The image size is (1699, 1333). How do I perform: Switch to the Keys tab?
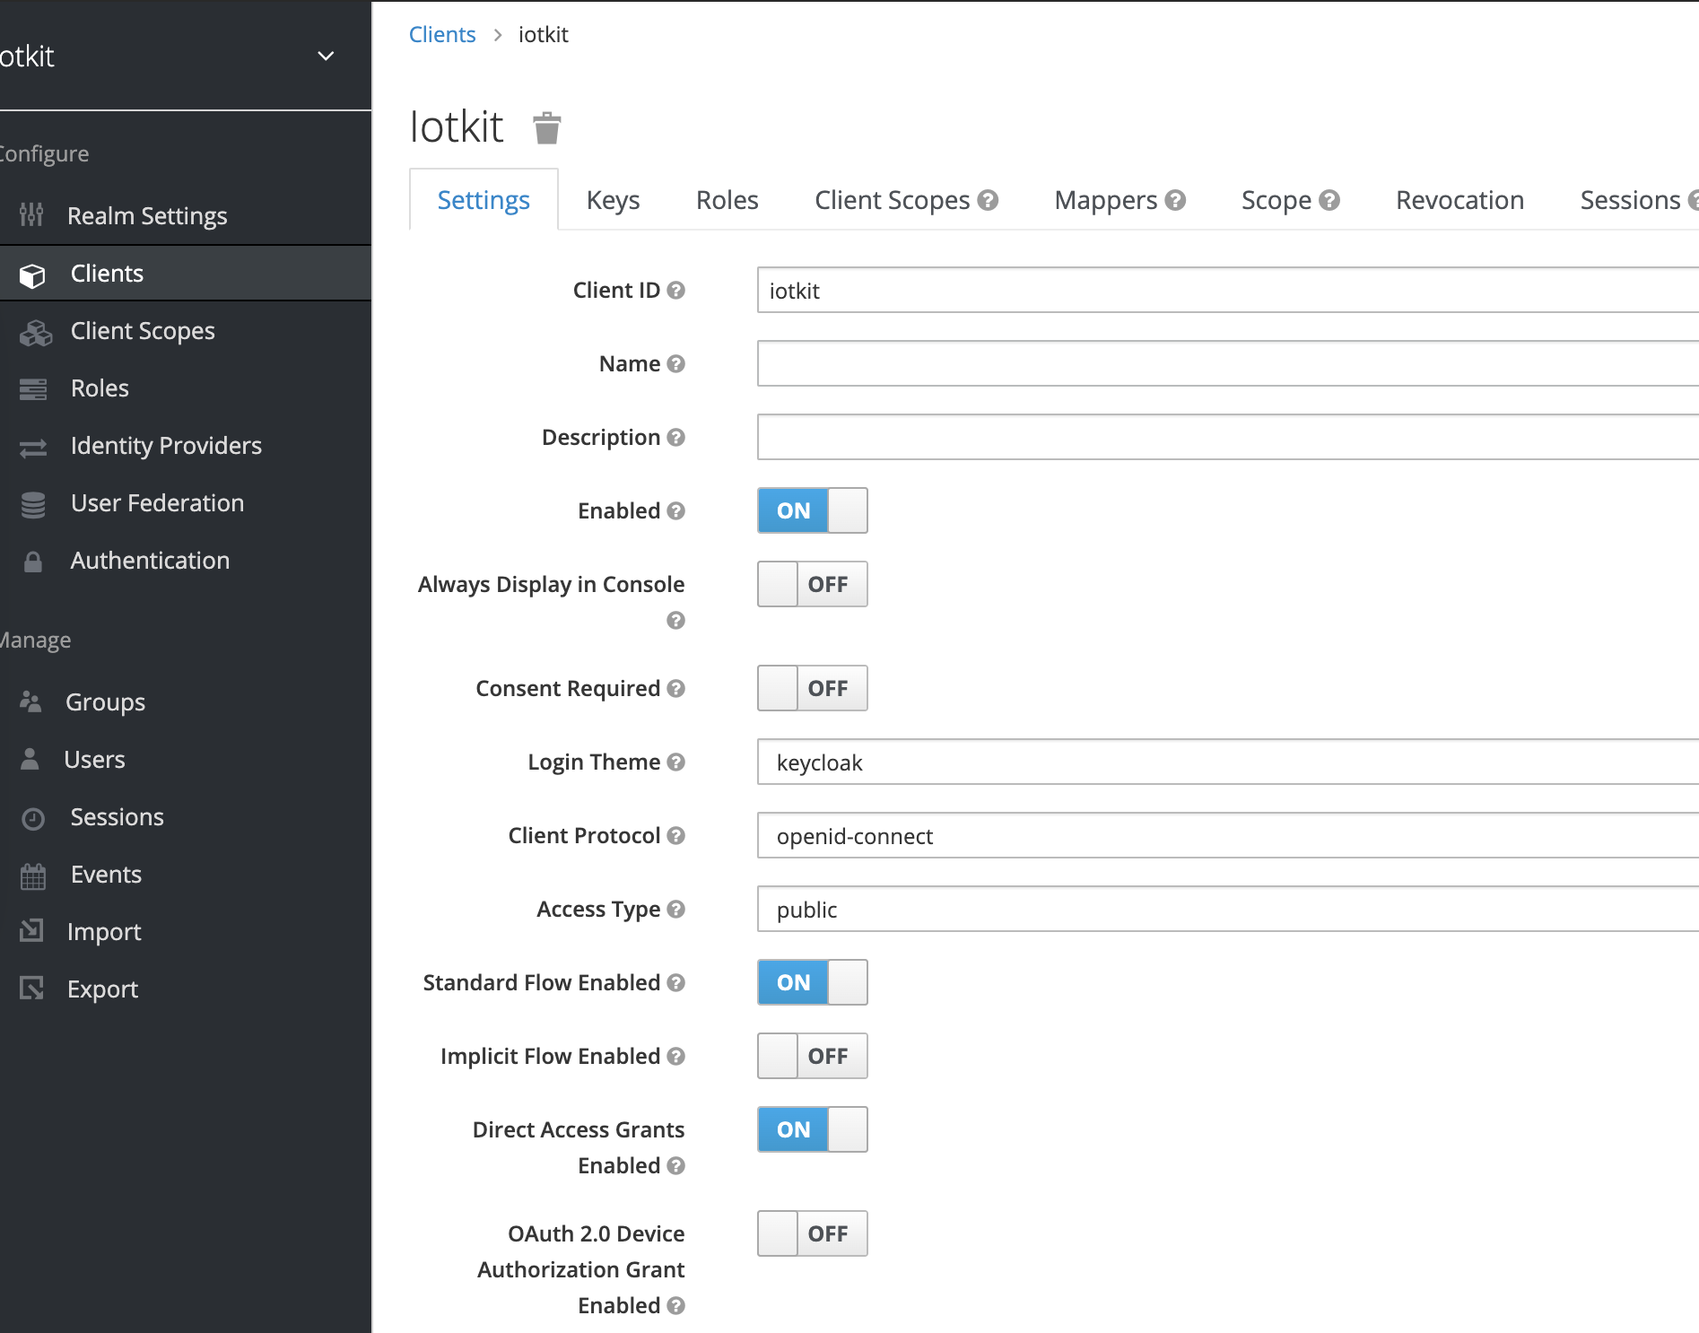point(614,200)
